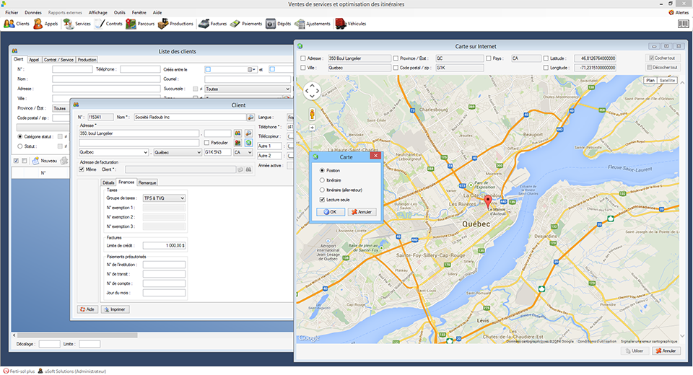Click the globe map icon beside Particulier
The width and height of the screenshot is (693, 375).
249,143
